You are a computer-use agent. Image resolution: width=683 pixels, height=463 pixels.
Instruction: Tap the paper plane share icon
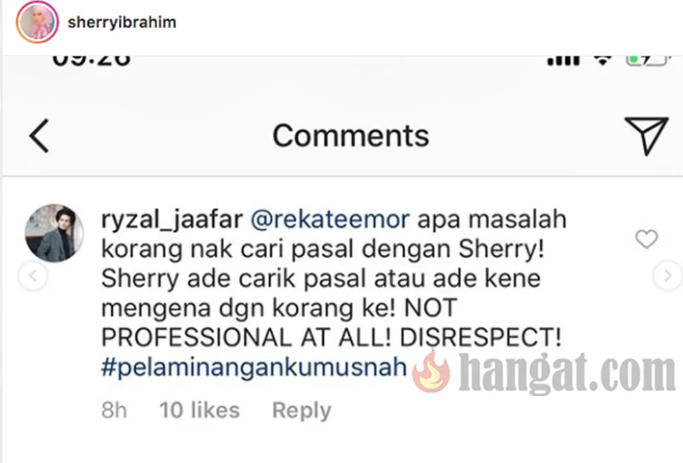[x=646, y=135]
